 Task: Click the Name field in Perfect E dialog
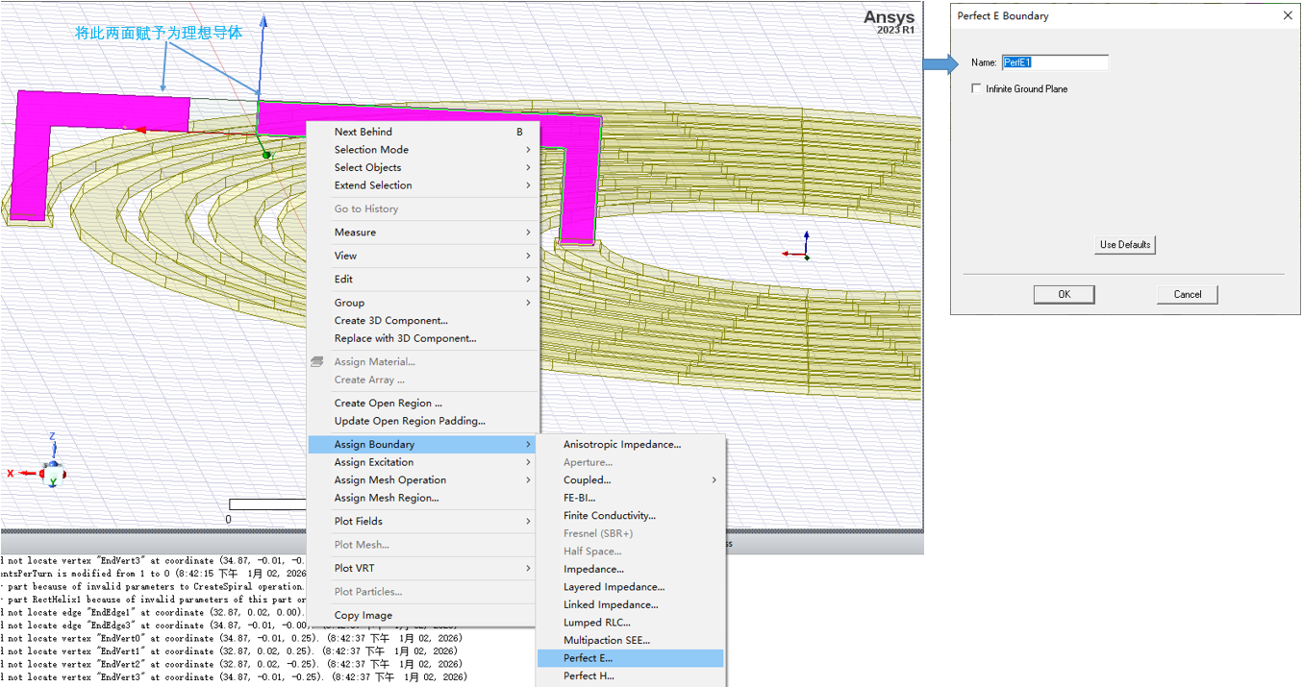pos(1055,62)
